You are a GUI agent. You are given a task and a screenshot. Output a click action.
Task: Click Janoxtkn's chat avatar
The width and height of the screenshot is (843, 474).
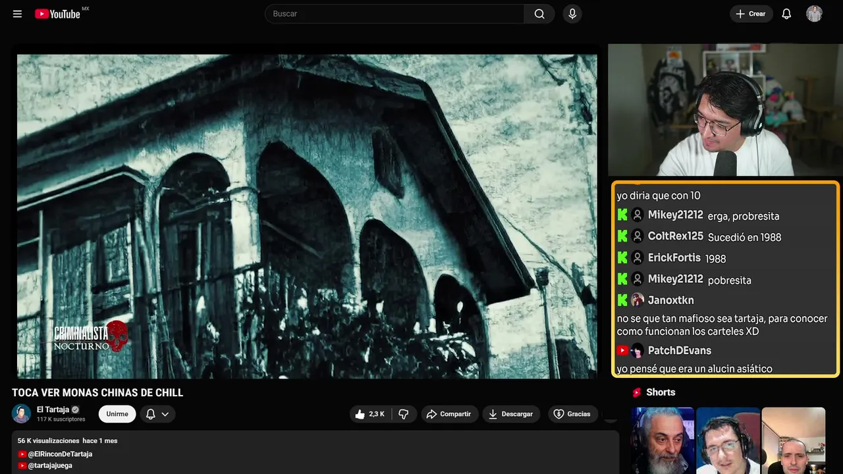(638, 300)
